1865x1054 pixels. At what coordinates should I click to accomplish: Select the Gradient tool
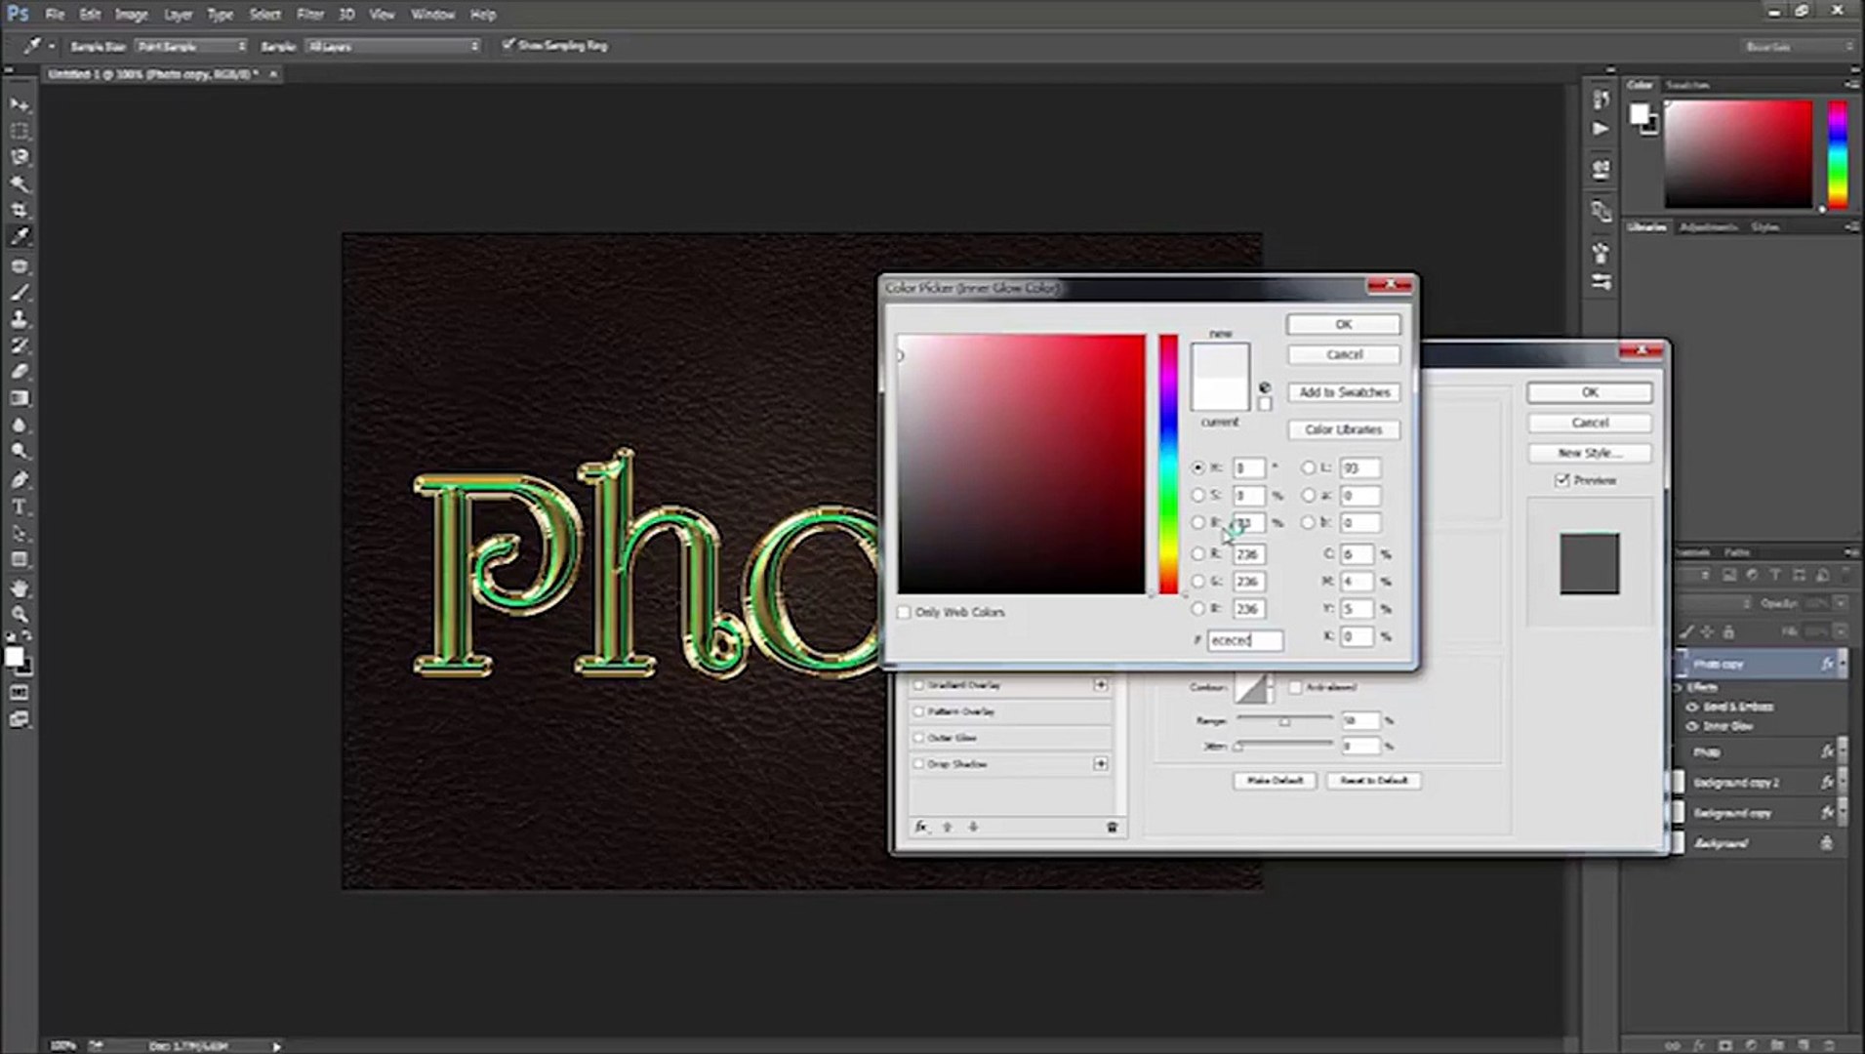tap(20, 398)
